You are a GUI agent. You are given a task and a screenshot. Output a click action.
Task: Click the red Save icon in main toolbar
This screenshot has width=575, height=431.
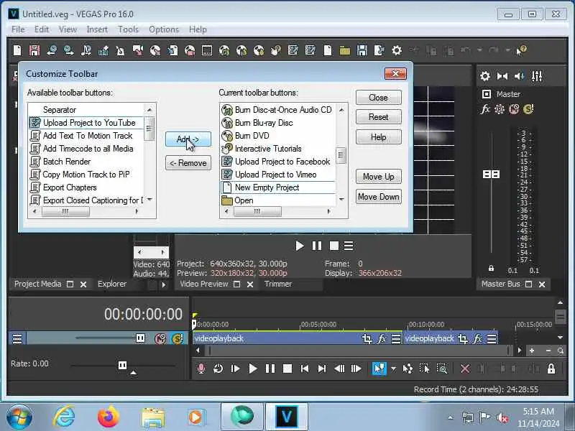pos(34,50)
